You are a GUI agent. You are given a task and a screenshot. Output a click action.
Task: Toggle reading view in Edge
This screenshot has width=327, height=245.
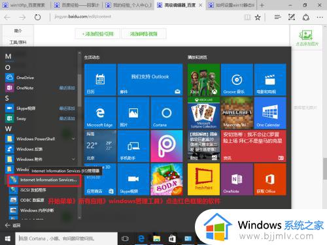click(x=247, y=17)
